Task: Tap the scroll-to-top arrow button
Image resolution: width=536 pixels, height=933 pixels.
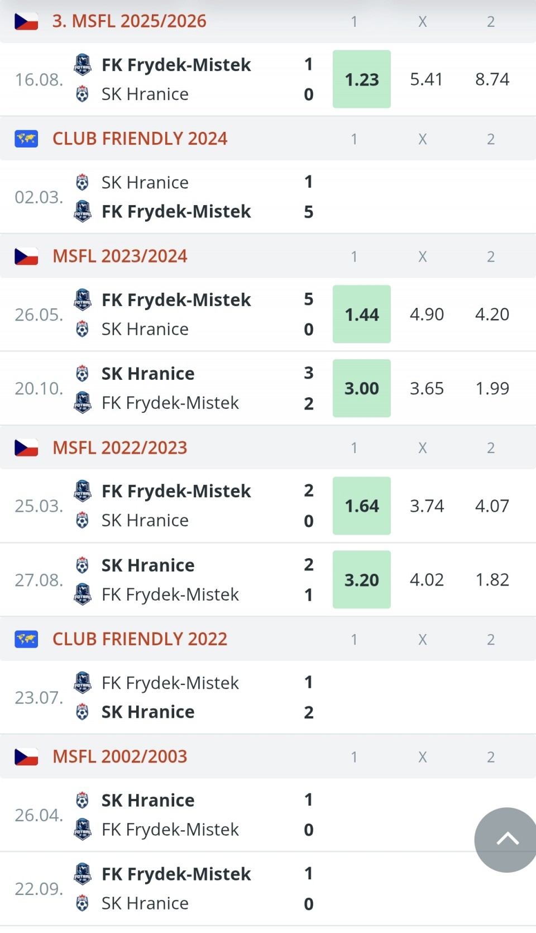Action: (x=507, y=839)
